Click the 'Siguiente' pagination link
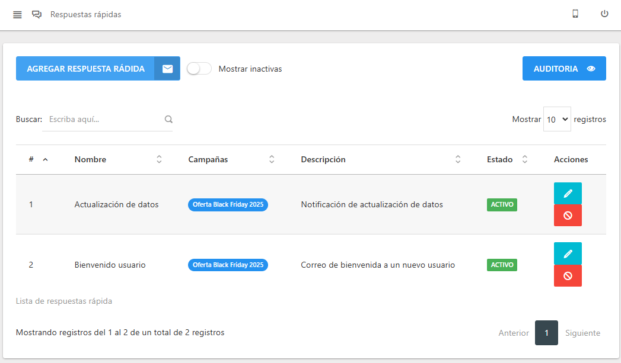Image resolution: width=621 pixels, height=363 pixels. pyautogui.click(x=582, y=333)
